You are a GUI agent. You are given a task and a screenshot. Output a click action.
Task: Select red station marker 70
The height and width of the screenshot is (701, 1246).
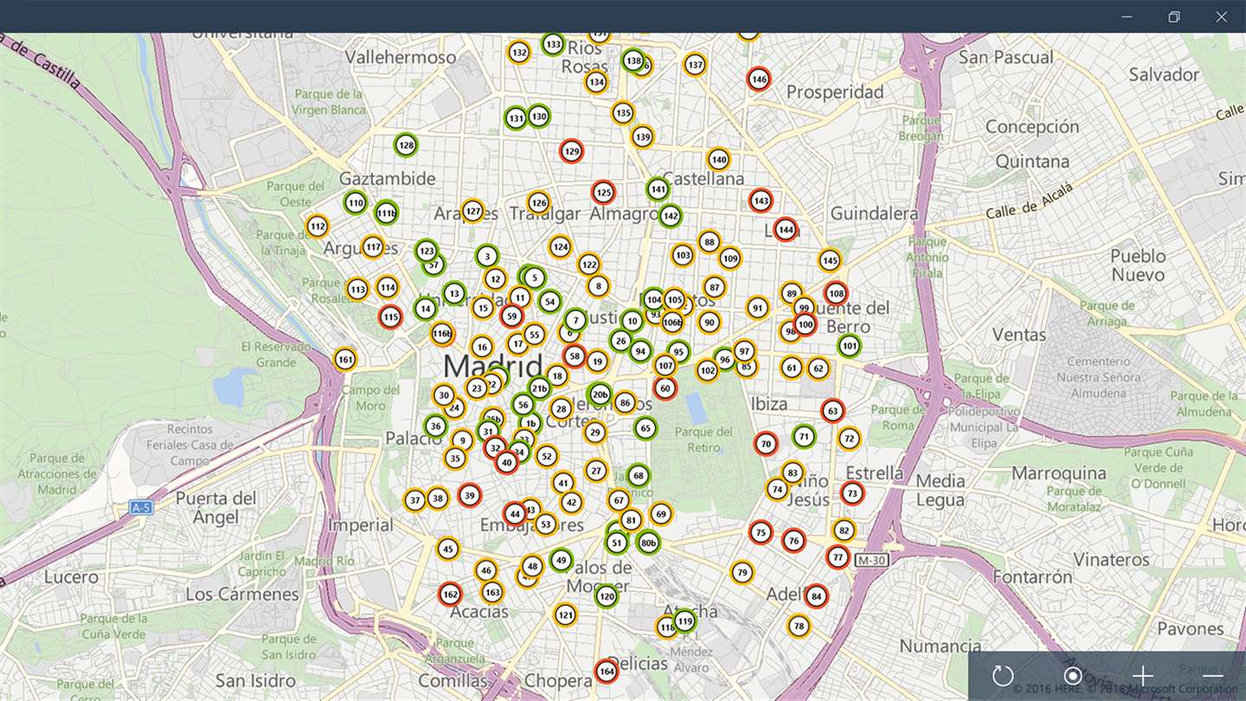(x=766, y=444)
